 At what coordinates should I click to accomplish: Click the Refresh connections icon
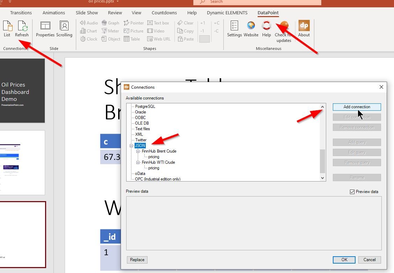coord(22,29)
